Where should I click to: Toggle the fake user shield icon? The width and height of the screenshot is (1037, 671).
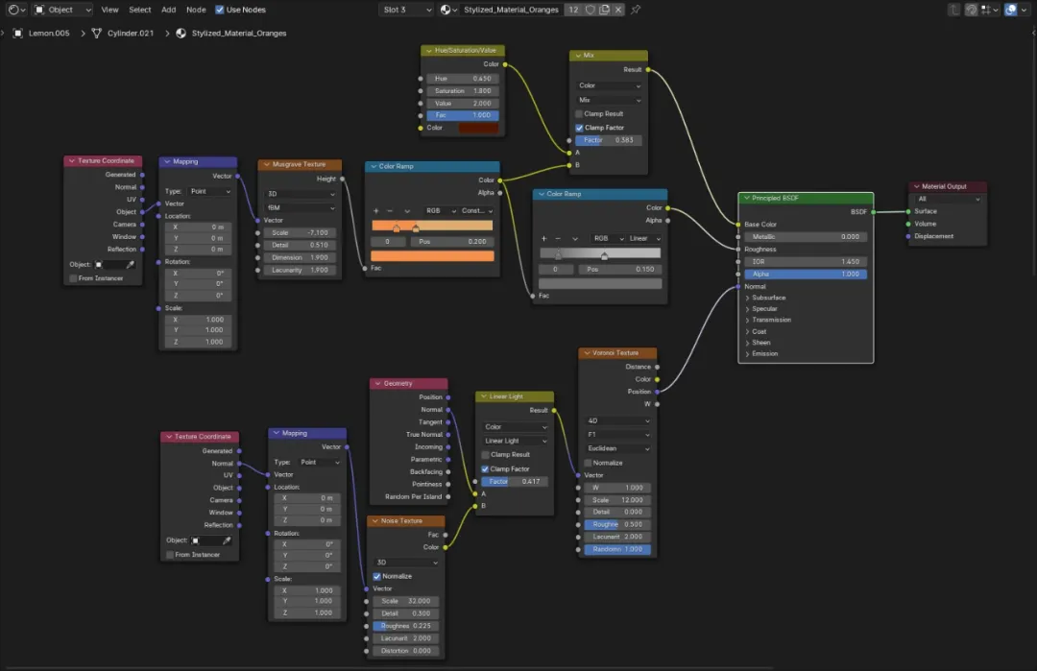pos(591,10)
